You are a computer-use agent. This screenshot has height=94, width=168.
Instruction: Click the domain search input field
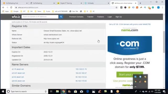click(40, 17)
